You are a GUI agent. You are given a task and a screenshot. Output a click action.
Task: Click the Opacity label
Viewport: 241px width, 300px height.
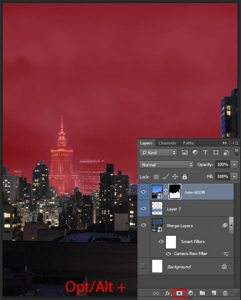coord(205,164)
